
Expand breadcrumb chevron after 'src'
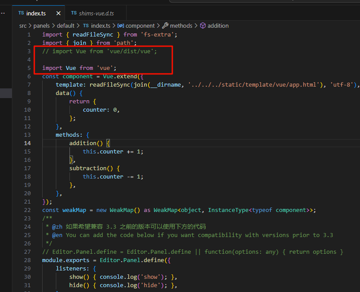(x=30, y=26)
